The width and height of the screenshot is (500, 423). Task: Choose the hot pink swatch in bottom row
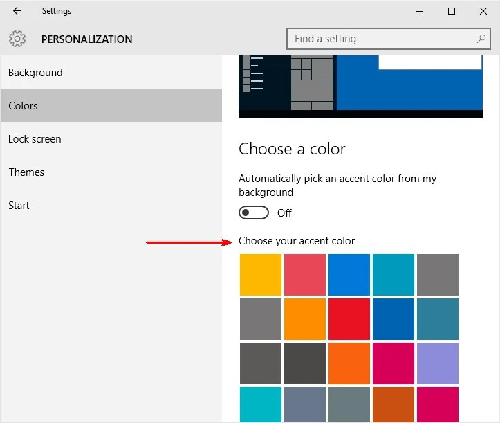[x=438, y=404]
